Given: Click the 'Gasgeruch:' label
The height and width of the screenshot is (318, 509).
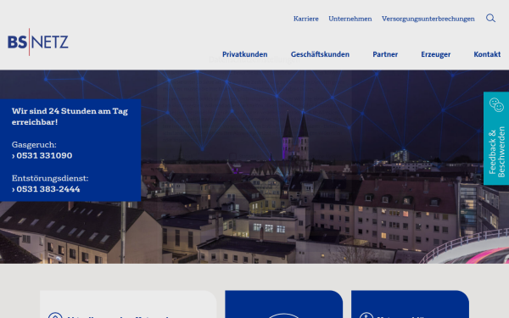Looking at the screenshot, I should point(34,145).
